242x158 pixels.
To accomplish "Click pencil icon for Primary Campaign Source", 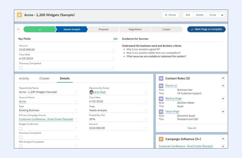I will pos(76,119).
